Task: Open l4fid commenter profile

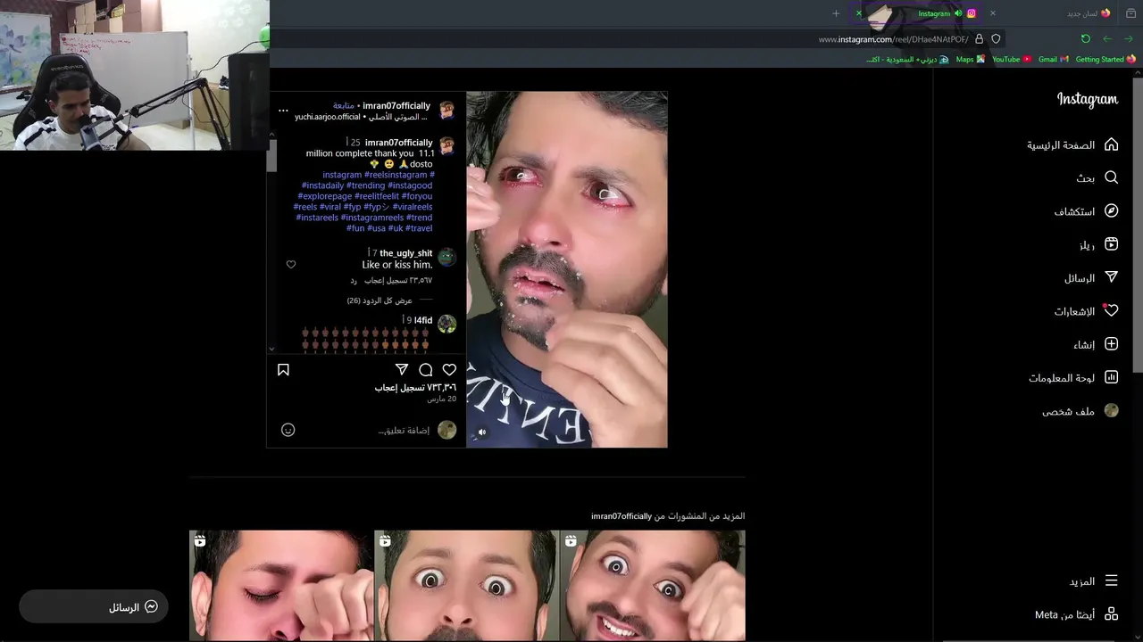Action: [423, 320]
